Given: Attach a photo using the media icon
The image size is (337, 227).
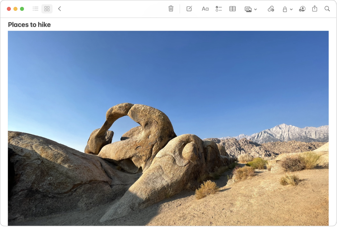Looking at the screenshot, I should (248, 9).
